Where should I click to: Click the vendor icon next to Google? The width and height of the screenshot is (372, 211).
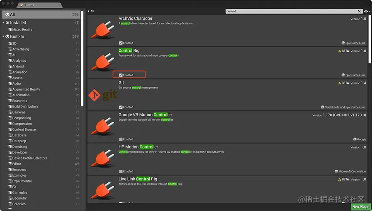[x=355, y=139]
